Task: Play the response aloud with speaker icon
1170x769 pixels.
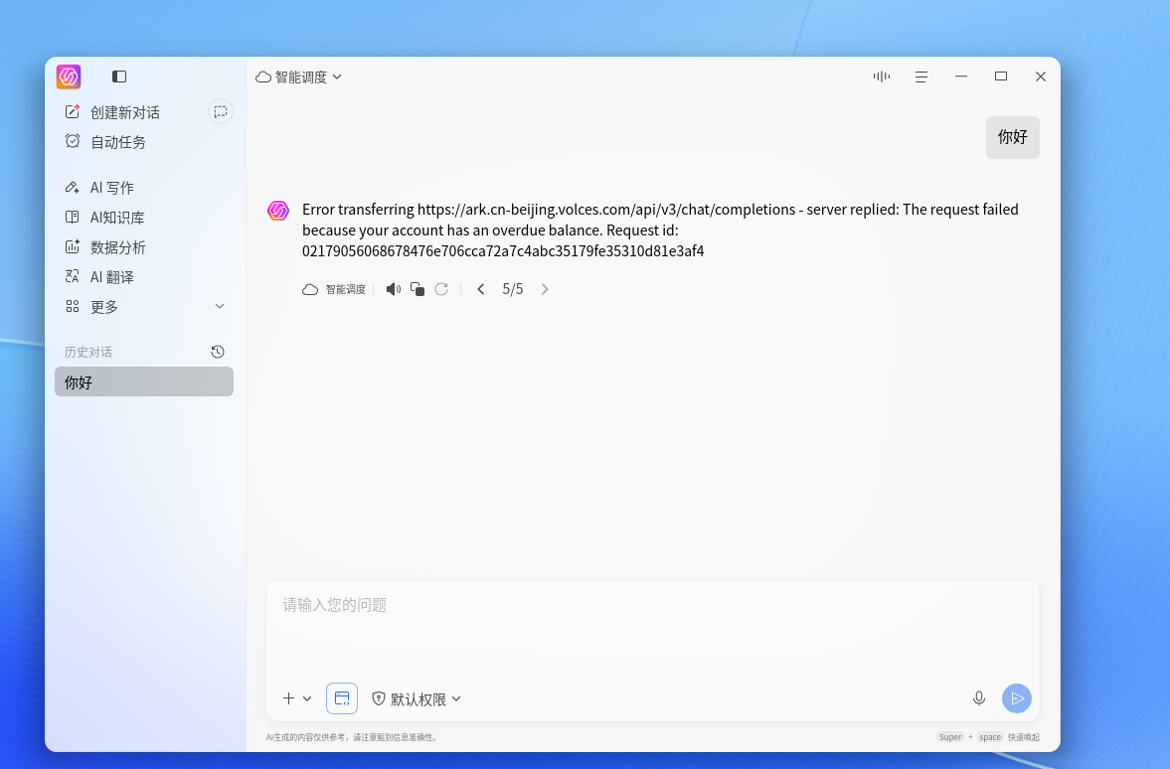Action: pos(394,289)
